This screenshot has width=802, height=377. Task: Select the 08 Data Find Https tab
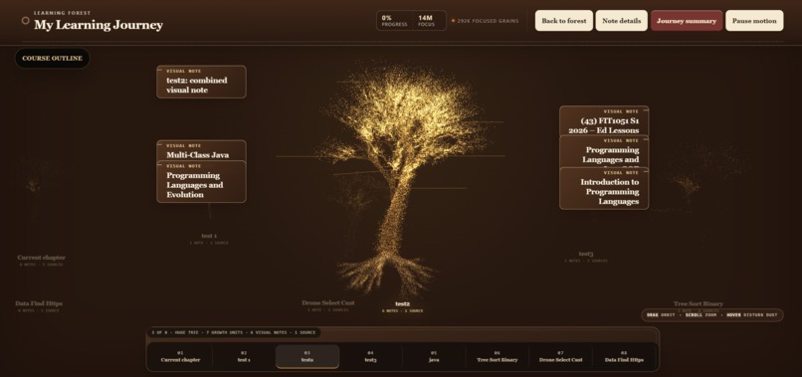point(624,356)
